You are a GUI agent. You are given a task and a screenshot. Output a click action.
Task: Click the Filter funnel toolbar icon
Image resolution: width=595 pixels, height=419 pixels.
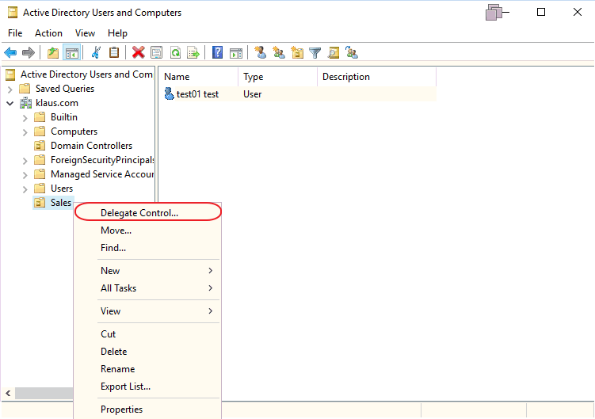(x=315, y=53)
